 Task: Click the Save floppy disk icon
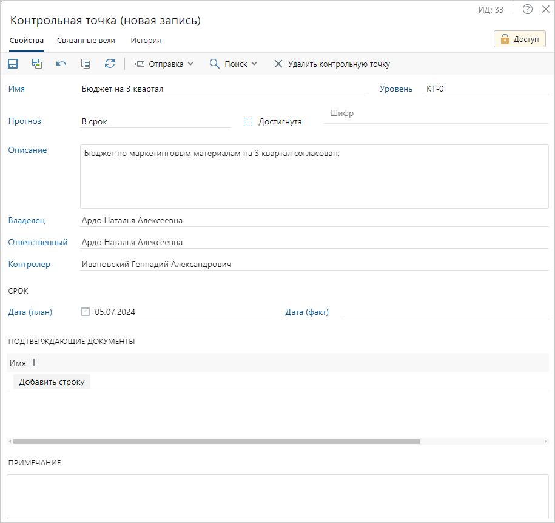(13, 64)
